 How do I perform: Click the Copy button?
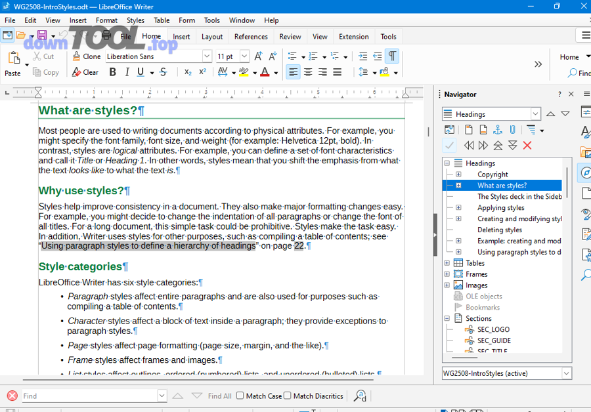[46, 72]
